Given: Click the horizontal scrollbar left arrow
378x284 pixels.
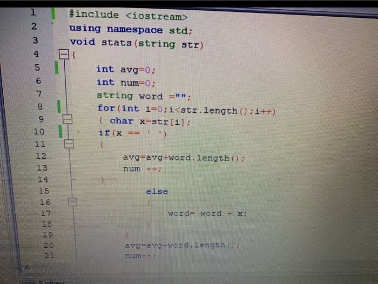Looking at the screenshot, I should 27,267.
